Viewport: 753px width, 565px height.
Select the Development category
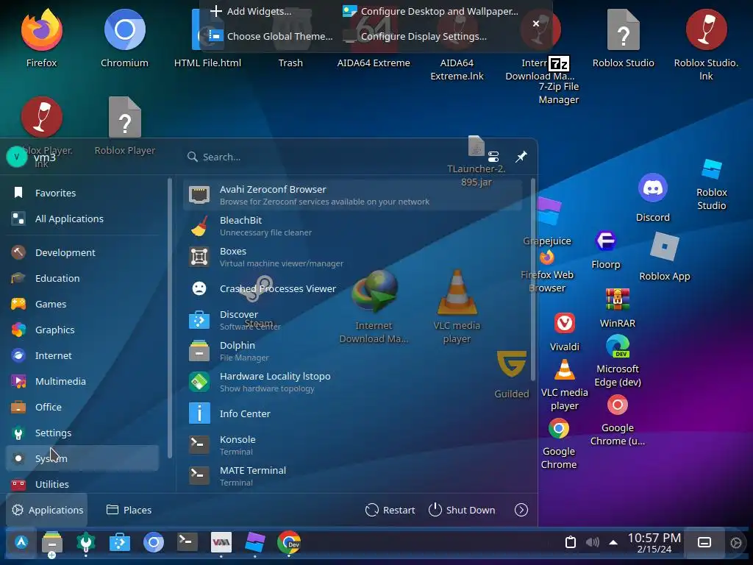coord(82,252)
